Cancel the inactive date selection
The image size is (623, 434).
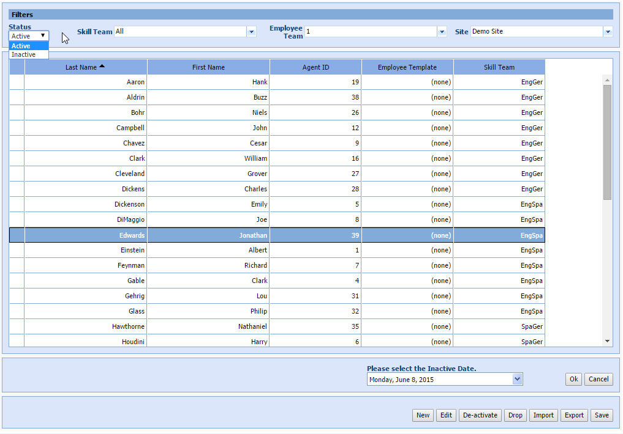pyautogui.click(x=598, y=379)
